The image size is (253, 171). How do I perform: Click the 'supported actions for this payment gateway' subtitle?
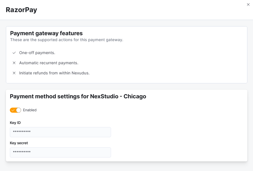[67, 40]
